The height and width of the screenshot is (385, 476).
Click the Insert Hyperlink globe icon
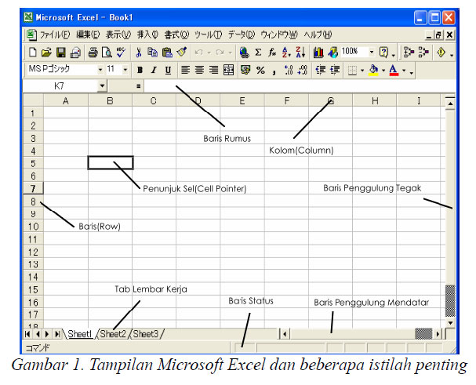(x=244, y=53)
